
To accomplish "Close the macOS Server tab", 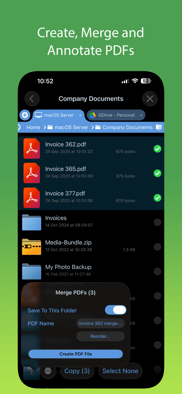I will click(x=80, y=115).
